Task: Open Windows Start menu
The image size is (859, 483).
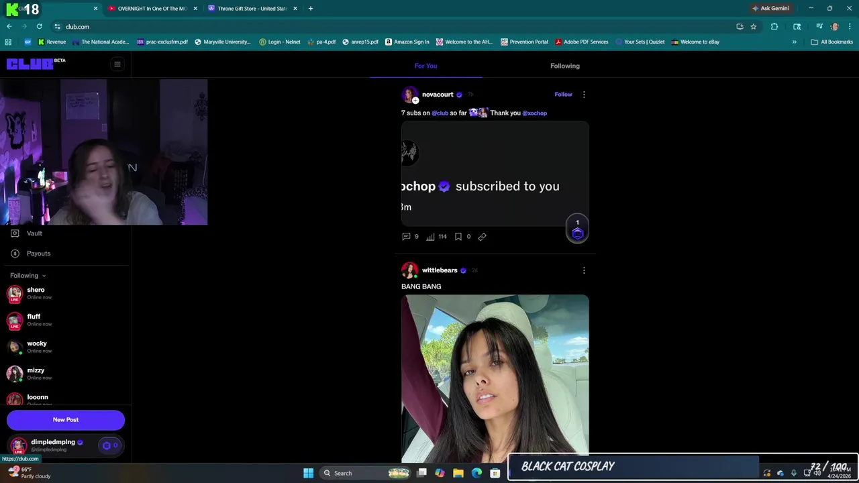Action: (308, 473)
